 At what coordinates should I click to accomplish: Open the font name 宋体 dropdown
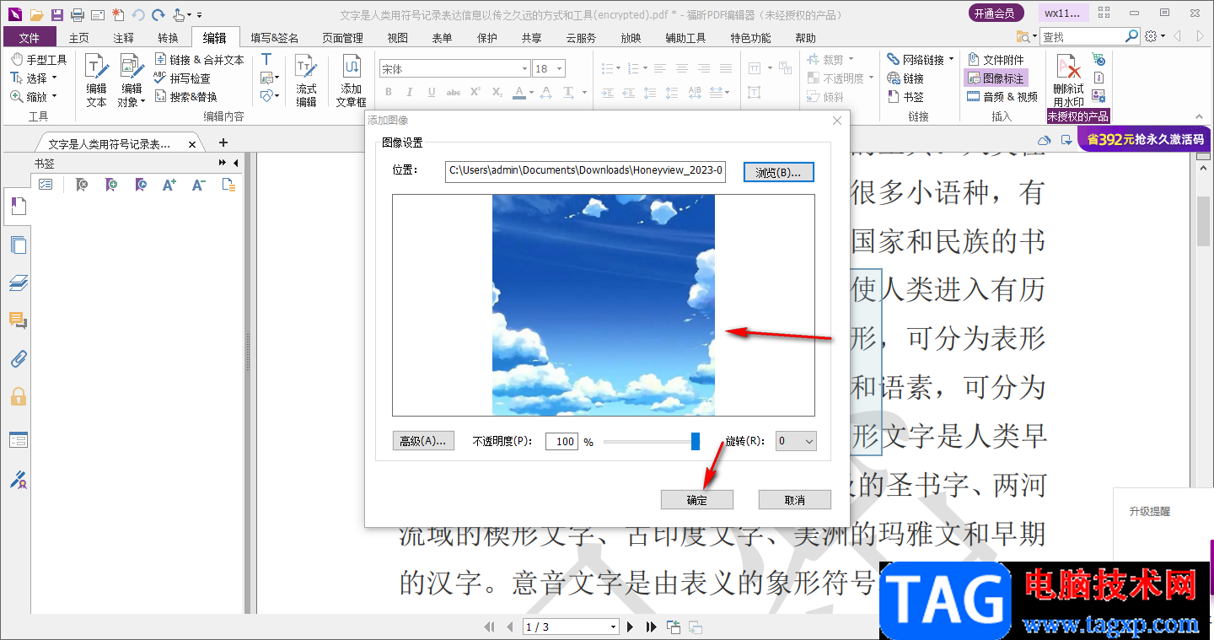[524, 69]
